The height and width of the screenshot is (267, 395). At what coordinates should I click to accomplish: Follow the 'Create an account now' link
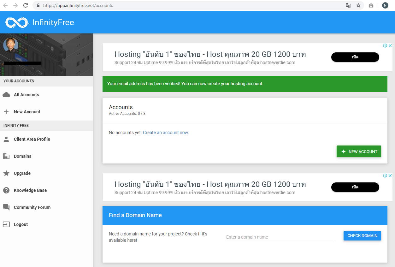tap(166, 133)
